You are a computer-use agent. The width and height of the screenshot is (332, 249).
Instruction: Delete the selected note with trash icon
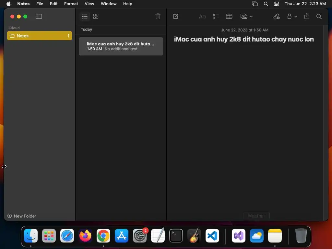(158, 16)
